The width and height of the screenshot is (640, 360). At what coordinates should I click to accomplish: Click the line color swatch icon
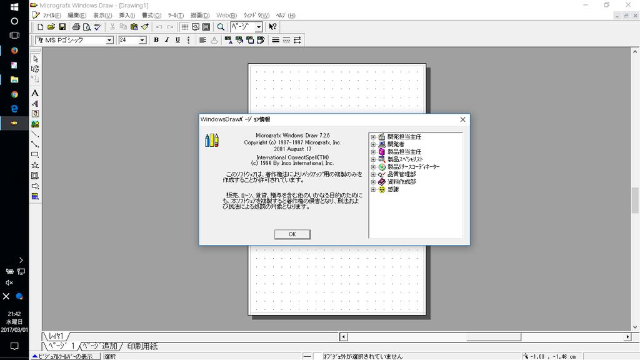point(250,40)
